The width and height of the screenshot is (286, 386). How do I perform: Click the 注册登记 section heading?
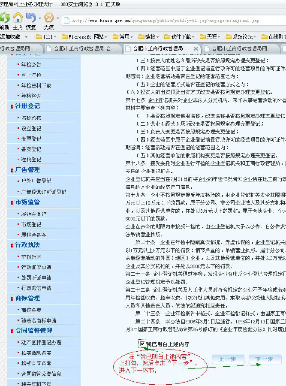coord(27,106)
